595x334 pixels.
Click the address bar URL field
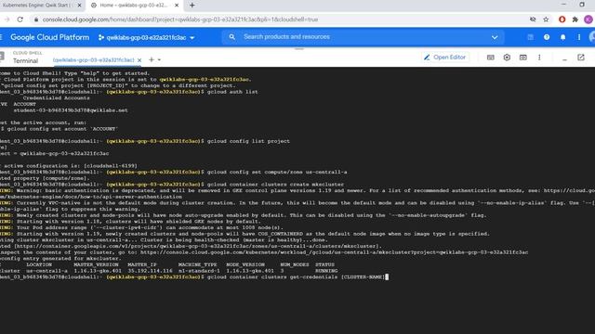180,19
